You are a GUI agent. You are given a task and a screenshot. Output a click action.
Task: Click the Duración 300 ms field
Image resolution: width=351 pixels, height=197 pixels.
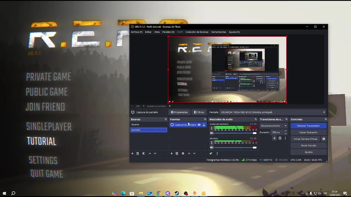(x=277, y=132)
